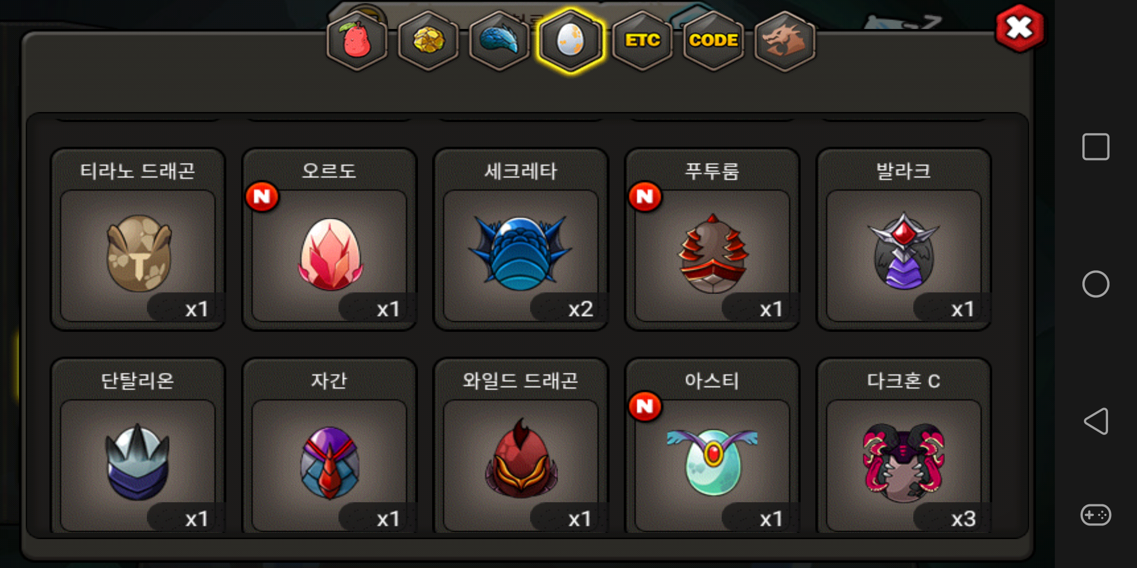Choose the blue 세크레타 egg
Viewport: 1137px width, 568px height.
coord(521,239)
